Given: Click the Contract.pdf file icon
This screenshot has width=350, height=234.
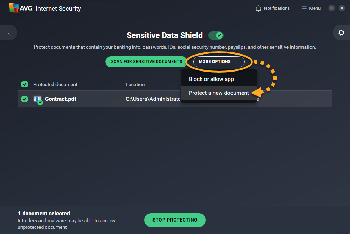Looking at the screenshot, I should 37,99.
